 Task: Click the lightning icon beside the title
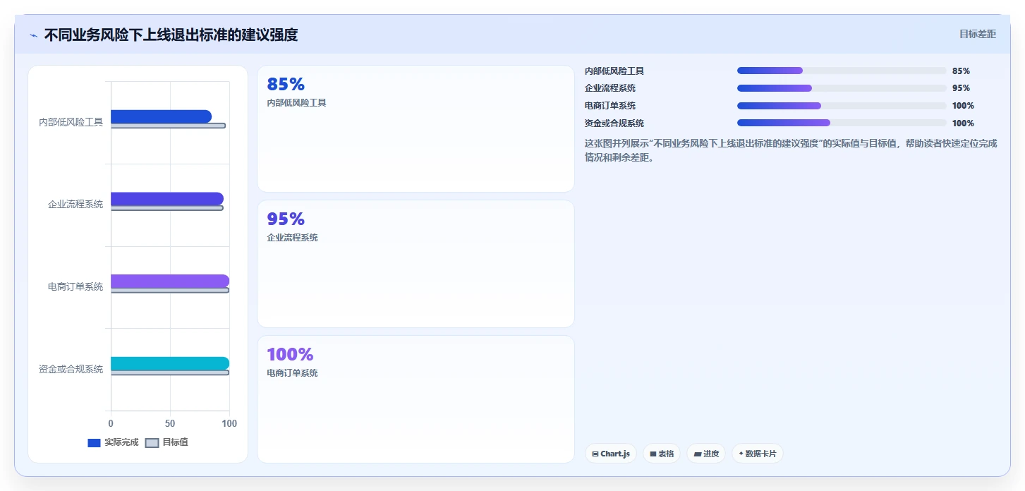pyautogui.click(x=33, y=35)
